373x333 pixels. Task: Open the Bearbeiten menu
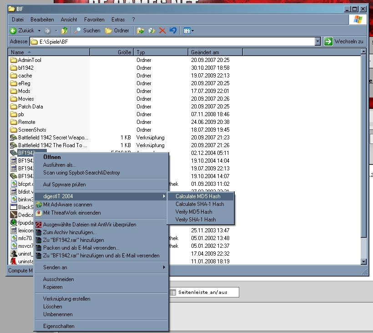pos(42,20)
